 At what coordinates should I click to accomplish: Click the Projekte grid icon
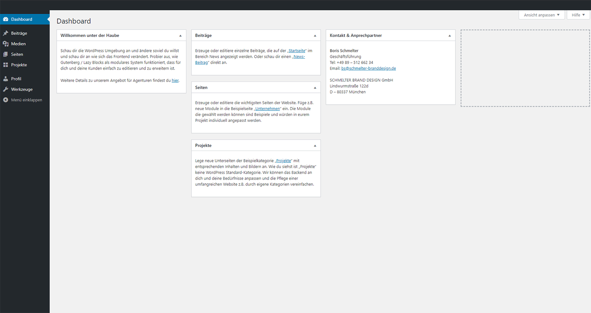click(6, 65)
